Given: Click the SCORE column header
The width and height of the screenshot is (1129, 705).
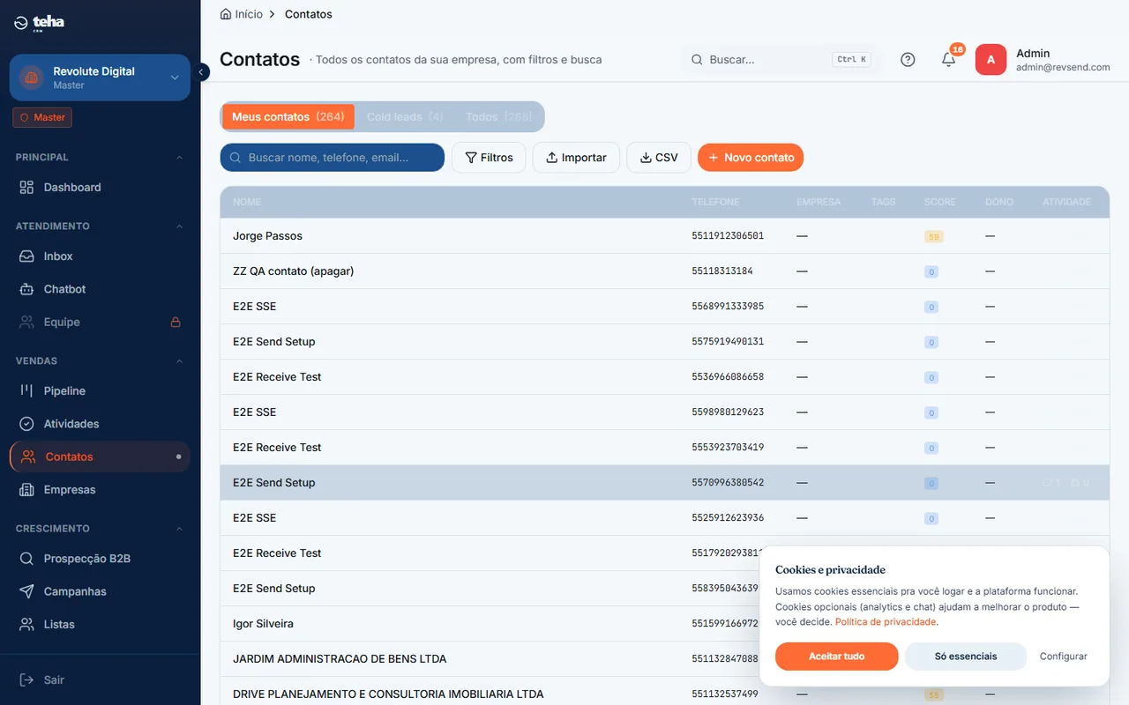Looking at the screenshot, I should 940,202.
